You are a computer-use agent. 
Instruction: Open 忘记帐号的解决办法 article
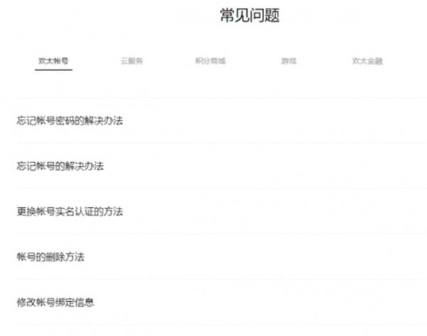coord(60,166)
